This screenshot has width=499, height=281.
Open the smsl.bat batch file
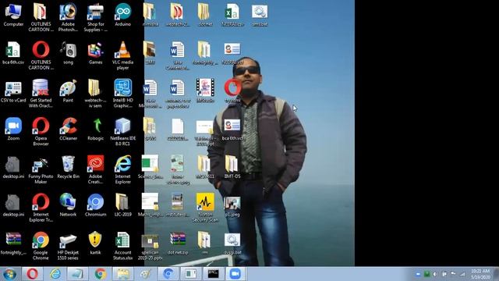(260, 15)
